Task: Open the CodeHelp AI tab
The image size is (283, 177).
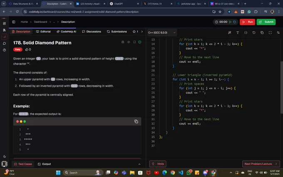Action: coord(67,32)
